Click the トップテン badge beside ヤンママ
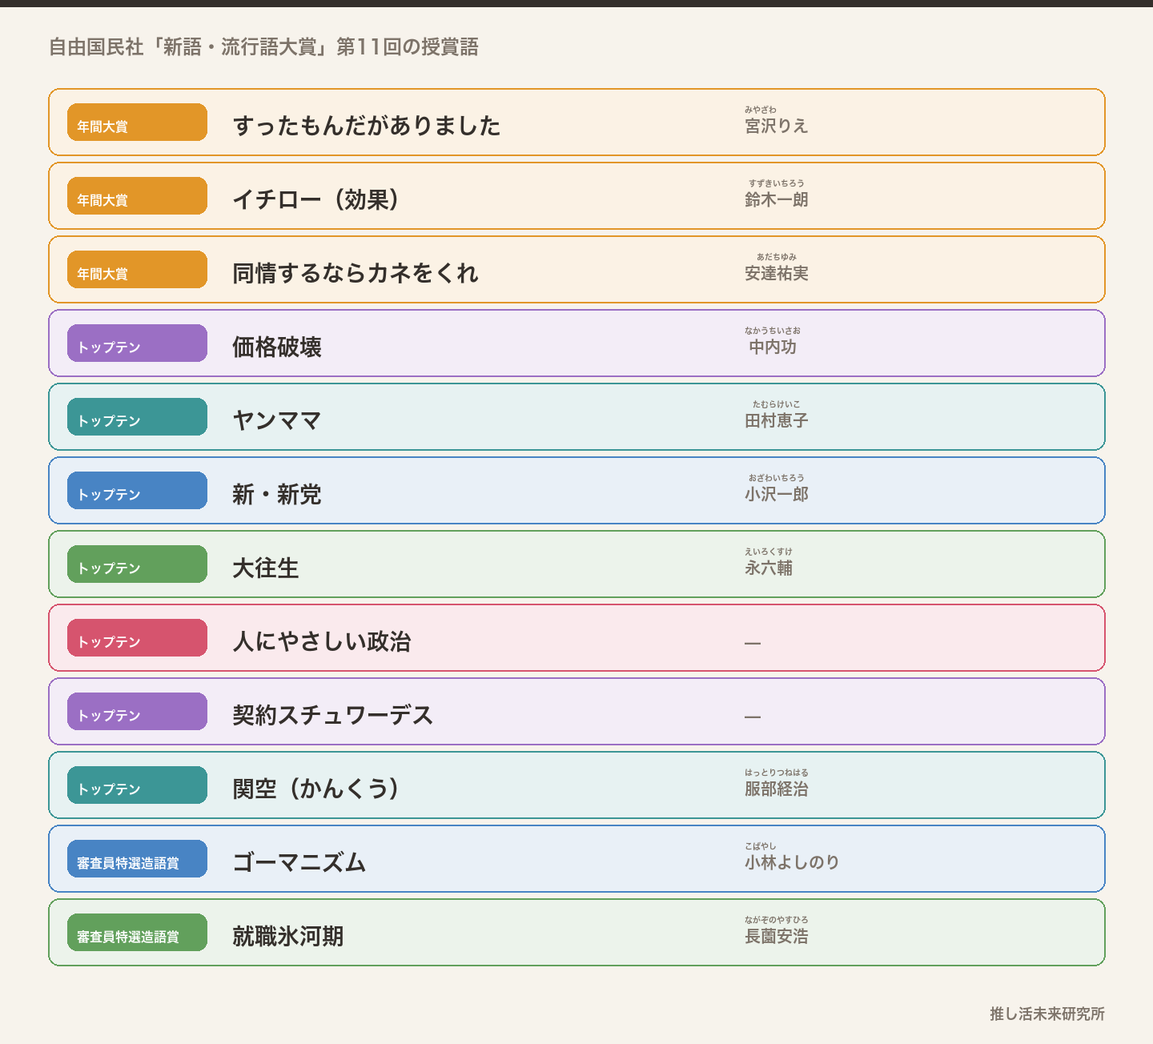 click(137, 417)
